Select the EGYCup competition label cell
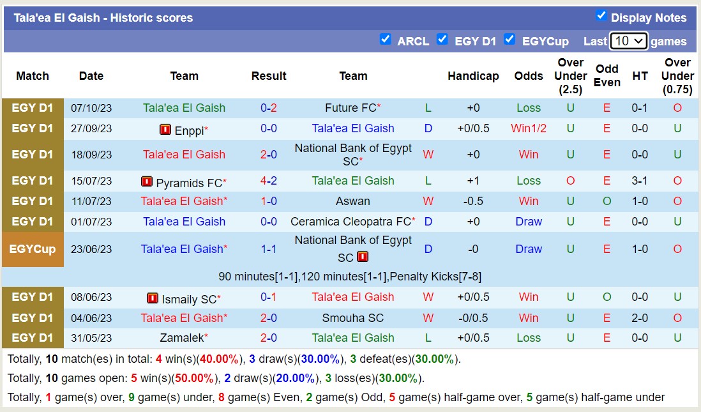Viewport: 701px width, 412px height. [33, 249]
